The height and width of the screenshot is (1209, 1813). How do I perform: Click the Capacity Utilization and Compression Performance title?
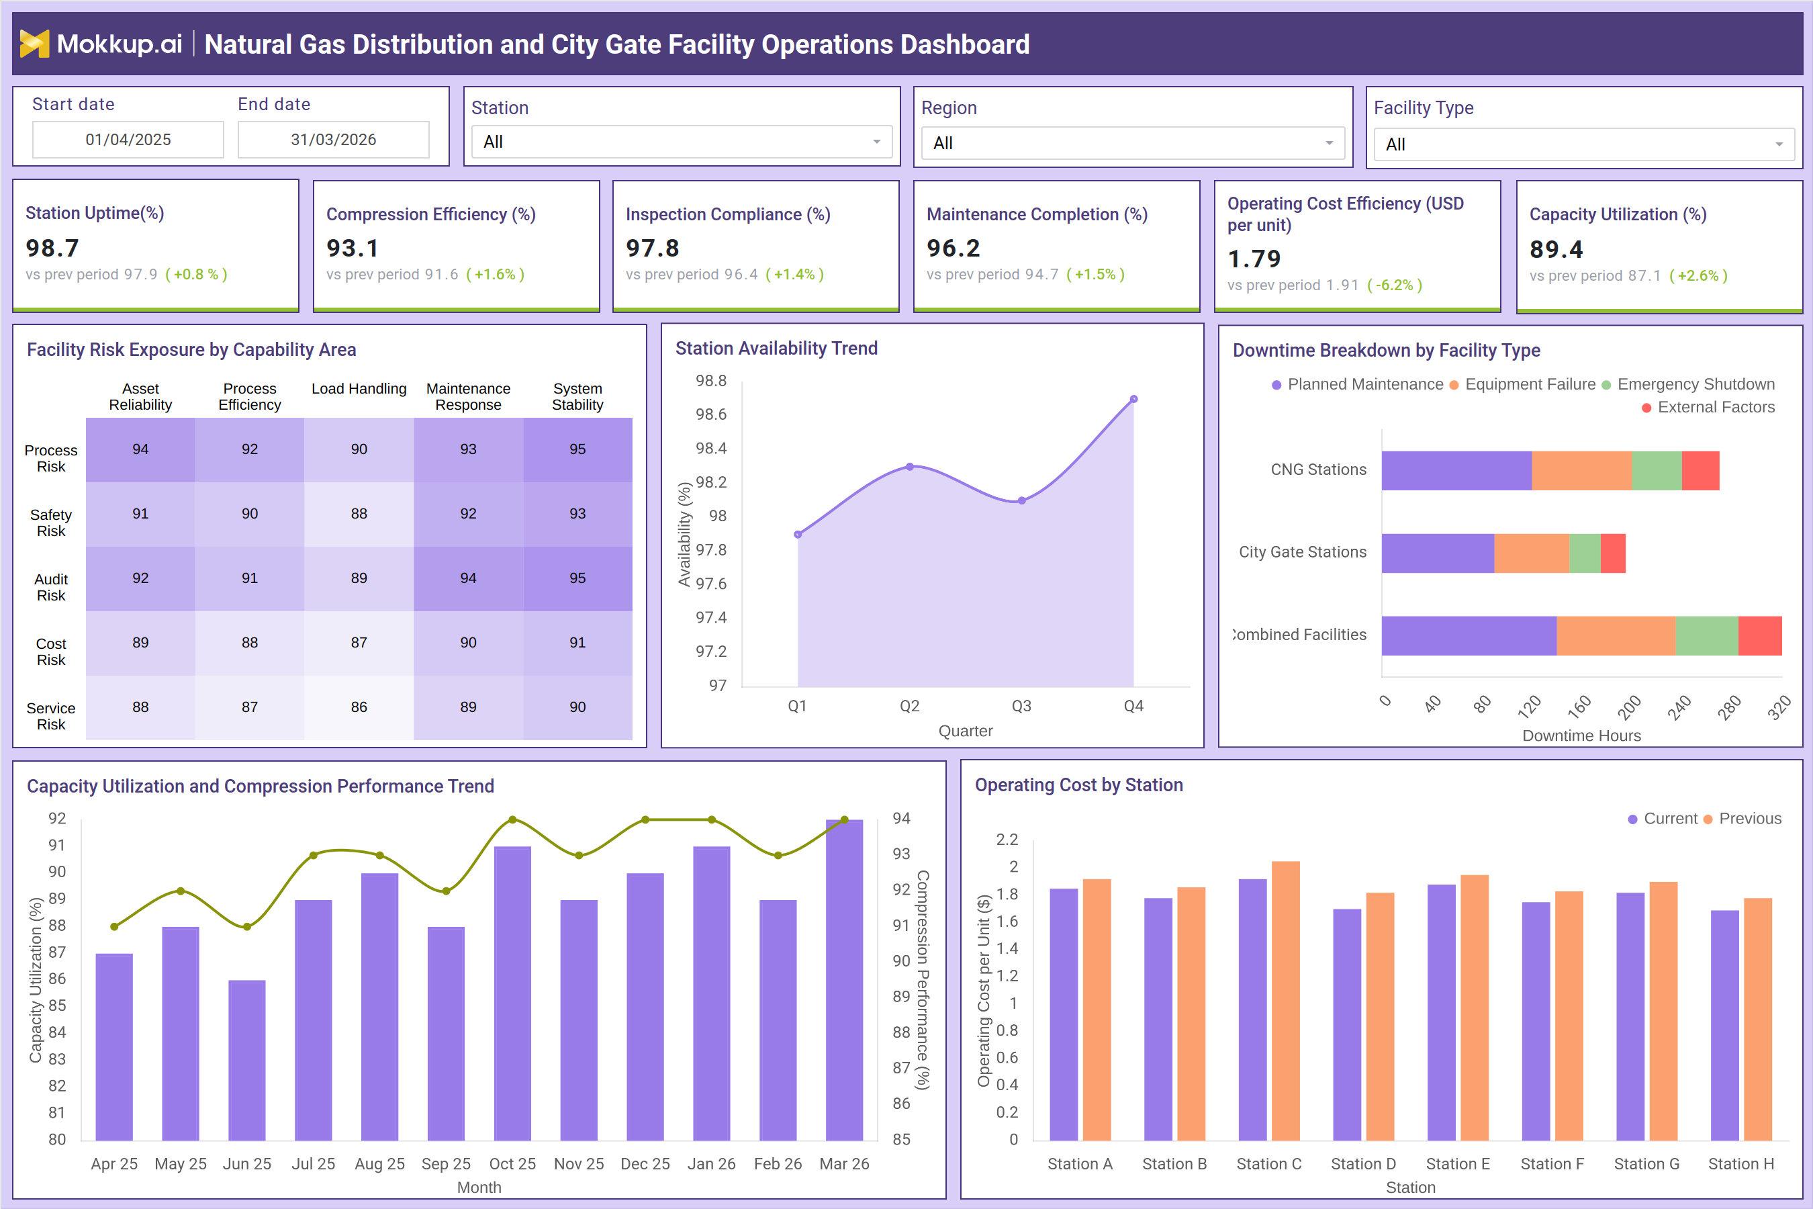click(261, 787)
